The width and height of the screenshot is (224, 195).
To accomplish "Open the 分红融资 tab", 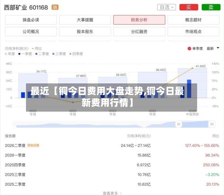I will pos(139,31).
